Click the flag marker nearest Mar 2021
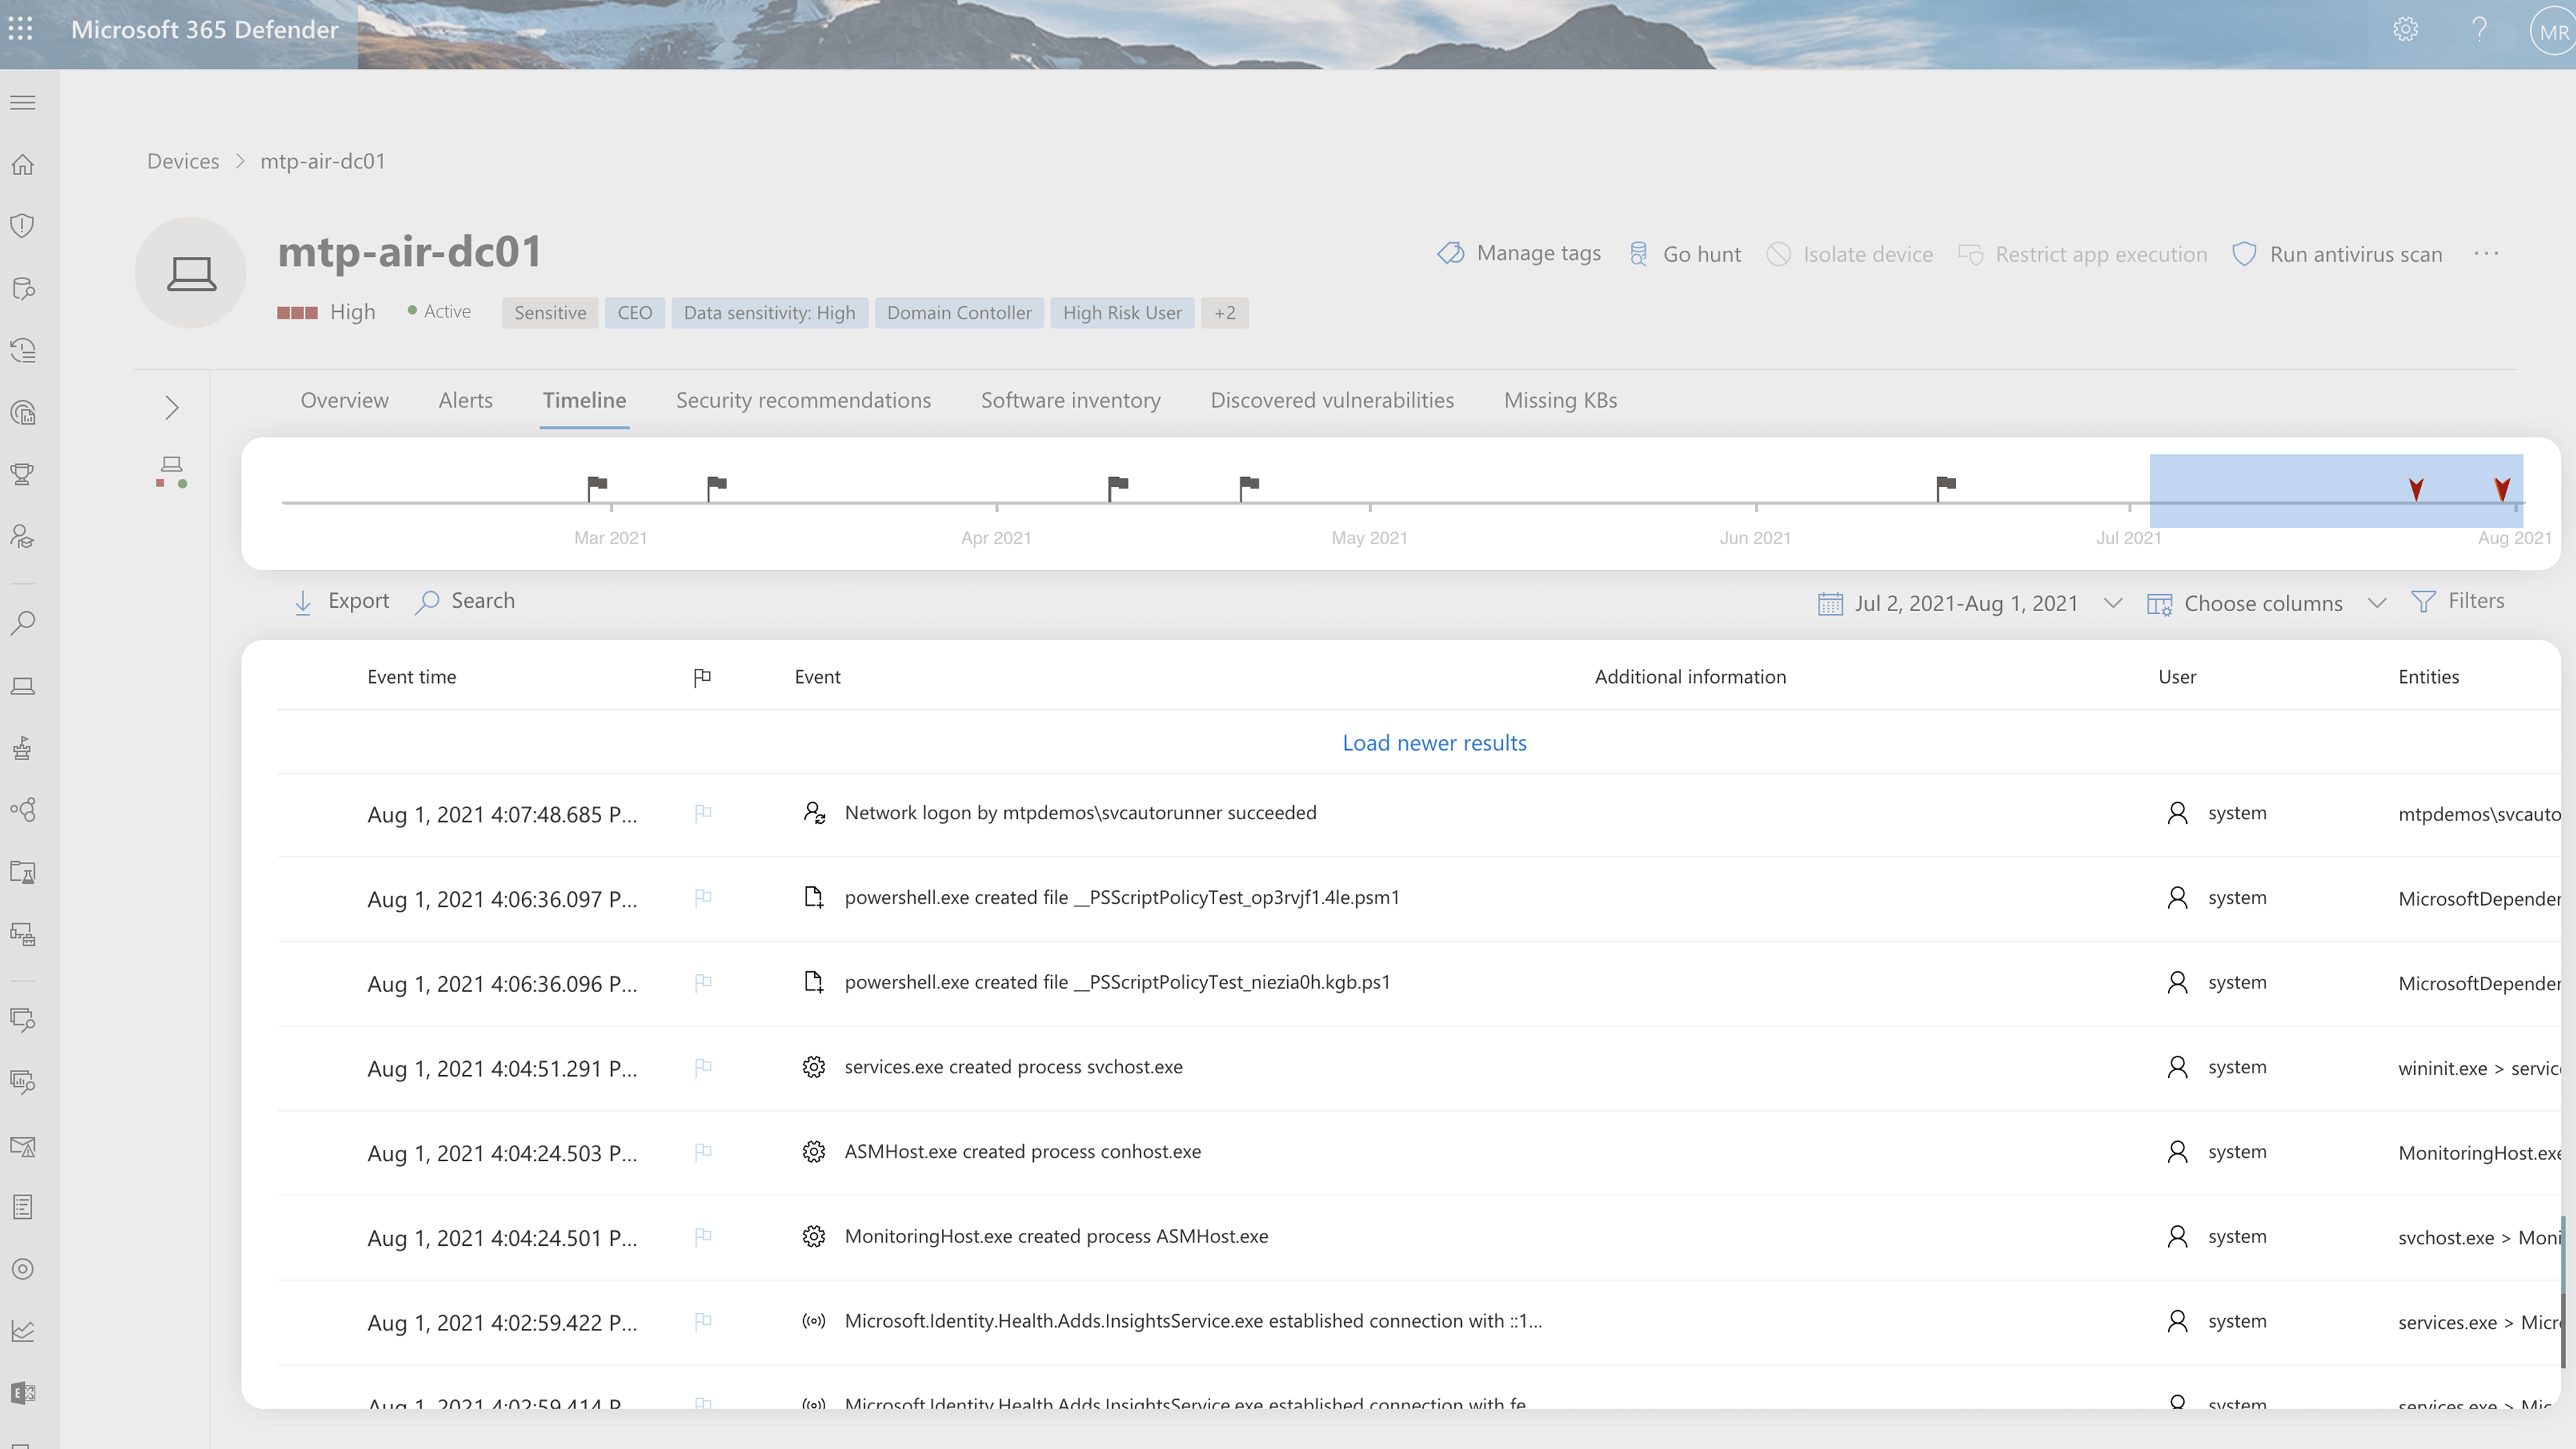The width and height of the screenshot is (2576, 1449). click(597, 487)
